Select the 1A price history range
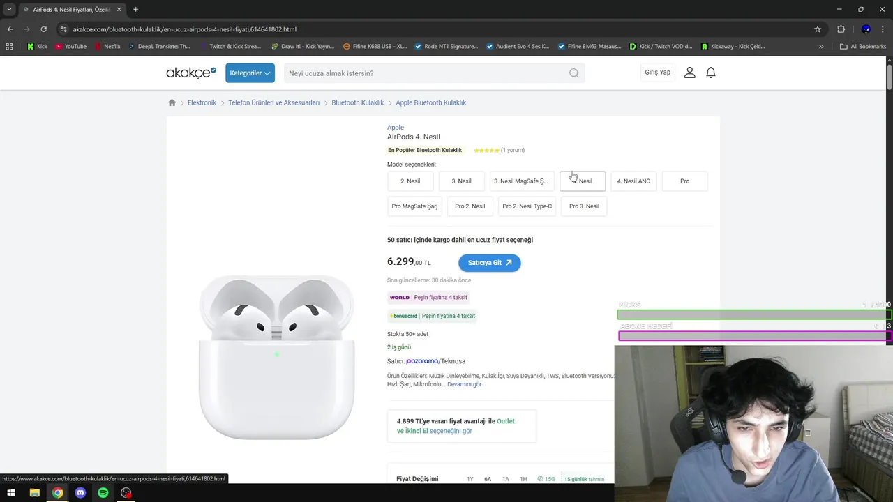Viewport: 893px width, 502px height. pos(506,479)
